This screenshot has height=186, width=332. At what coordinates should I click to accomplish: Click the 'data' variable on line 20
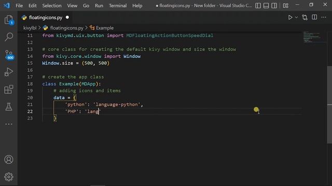coord(59,98)
